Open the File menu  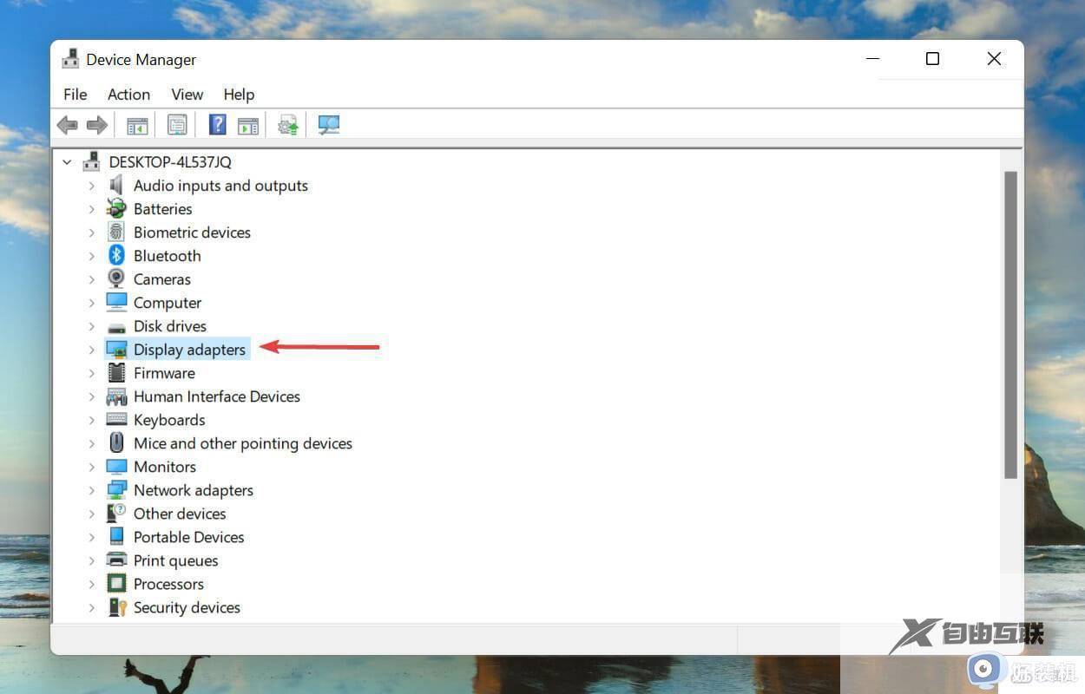[x=75, y=94]
